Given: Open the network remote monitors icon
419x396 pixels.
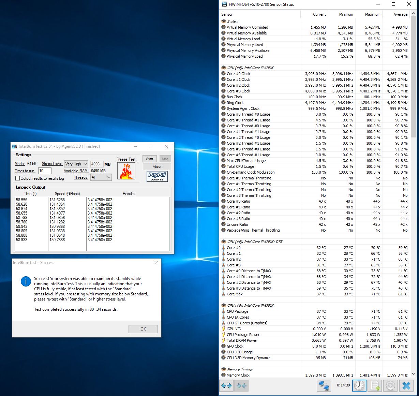Looking at the screenshot, I should pyautogui.click(x=324, y=386).
